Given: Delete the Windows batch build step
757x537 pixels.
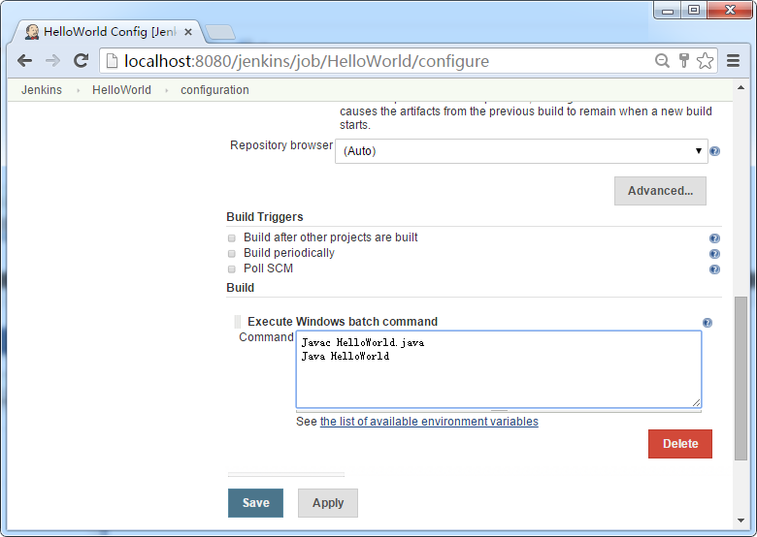Looking at the screenshot, I should click(679, 444).
